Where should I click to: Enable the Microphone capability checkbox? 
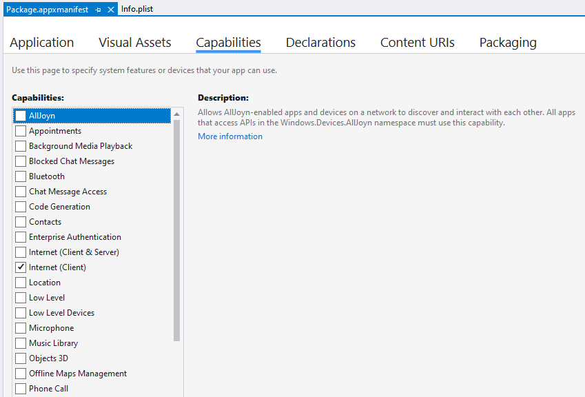[x=21, y=328]
